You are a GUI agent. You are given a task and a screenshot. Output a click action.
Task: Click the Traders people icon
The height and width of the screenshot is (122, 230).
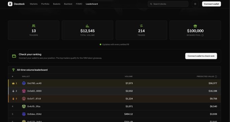pyautogui.click(x=33, y=26)
